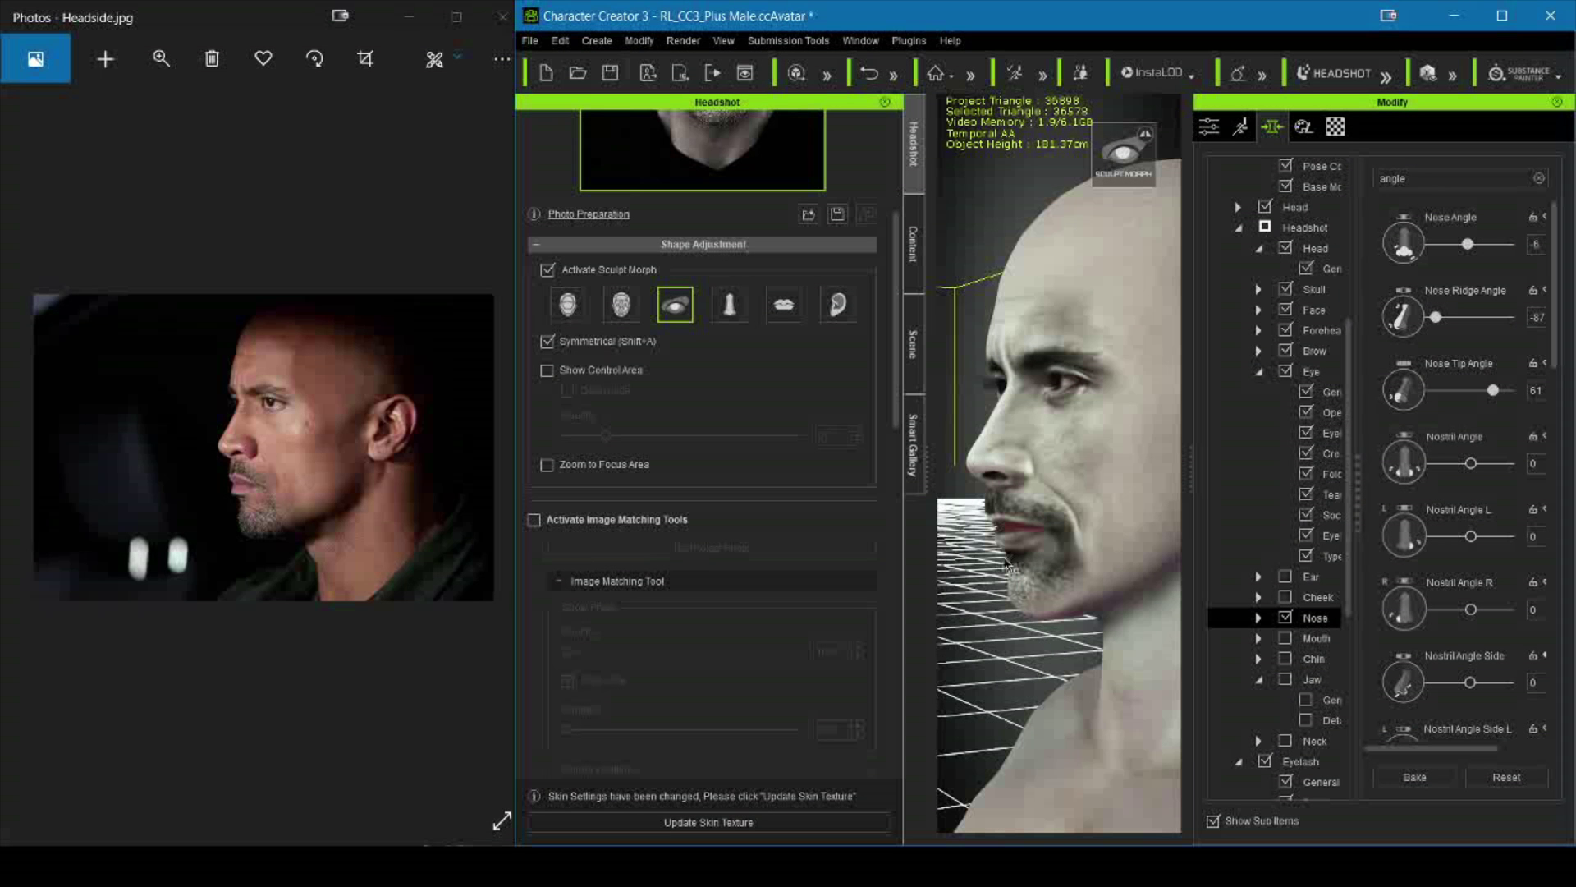The width and height of the screenshot is (1576, 887).
Task: Open the Morph tab icon in Modify panel
Action: pyautogui.click(x=1271, y=126)
